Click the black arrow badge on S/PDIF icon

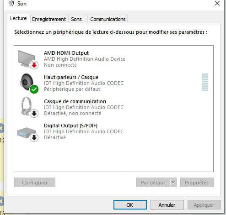[x=34, y=138]
